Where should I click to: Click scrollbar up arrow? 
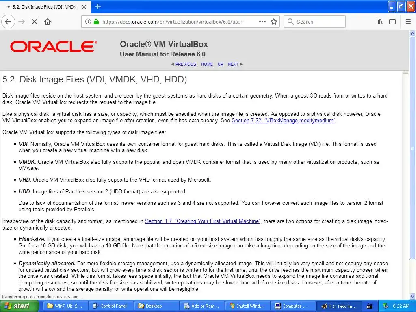(x=413, y=33)
